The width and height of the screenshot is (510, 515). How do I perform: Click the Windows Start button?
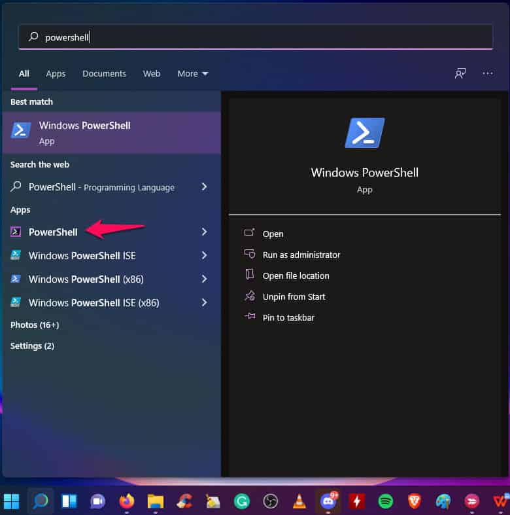click(12, 501)
